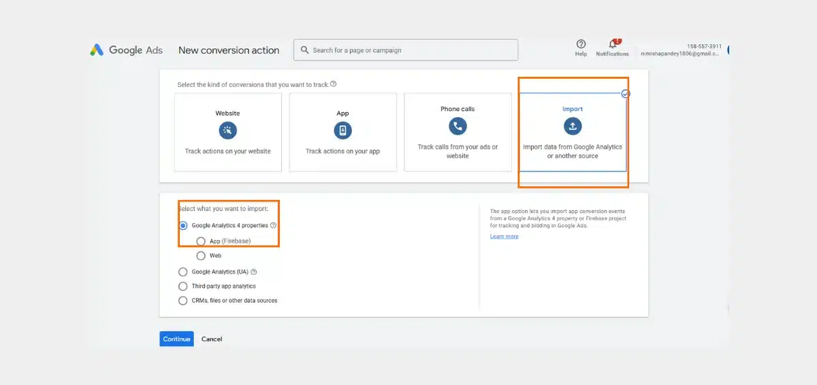Select Third-party app analytics radio button

coord(182,286)
